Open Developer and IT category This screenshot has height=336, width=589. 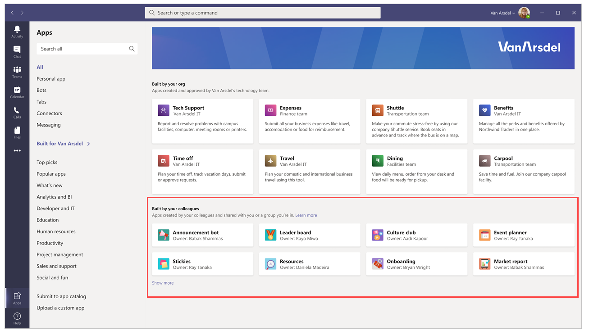click(55, 209)
